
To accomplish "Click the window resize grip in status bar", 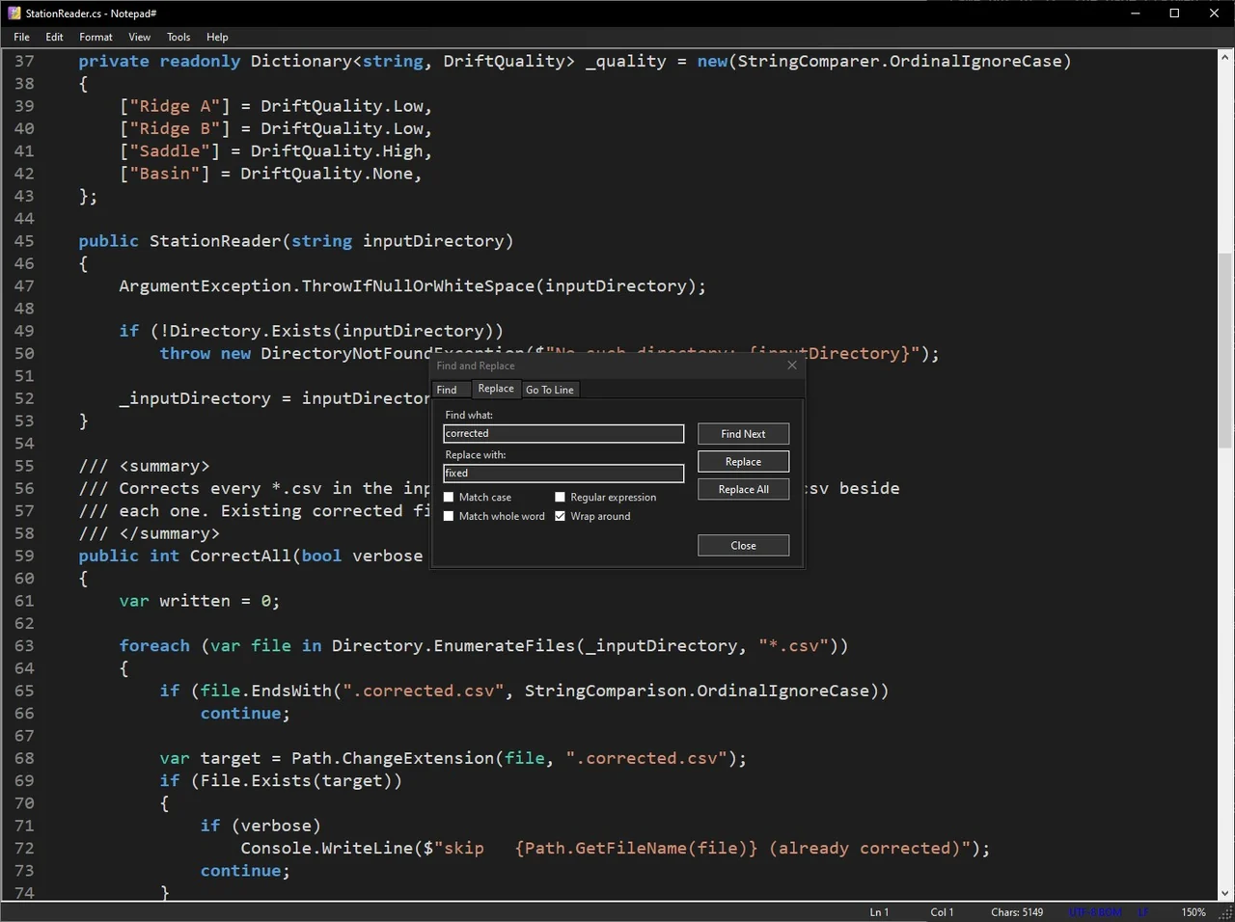I will pos(1226,913).
